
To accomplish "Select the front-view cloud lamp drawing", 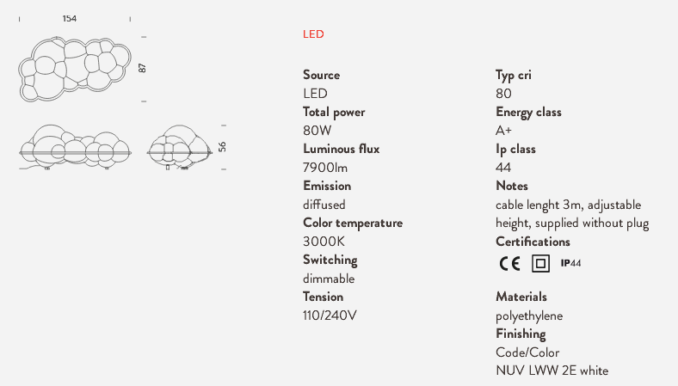I will [x=75, y=147].
